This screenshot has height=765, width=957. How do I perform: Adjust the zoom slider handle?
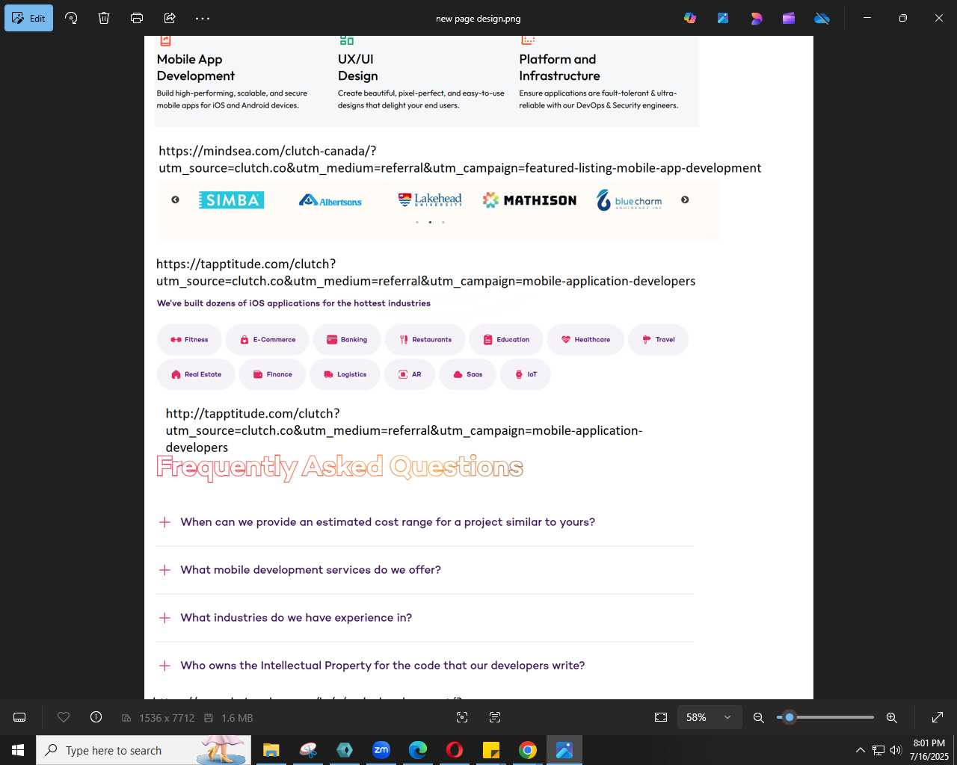pyautogui.click(x=790, y=717)
